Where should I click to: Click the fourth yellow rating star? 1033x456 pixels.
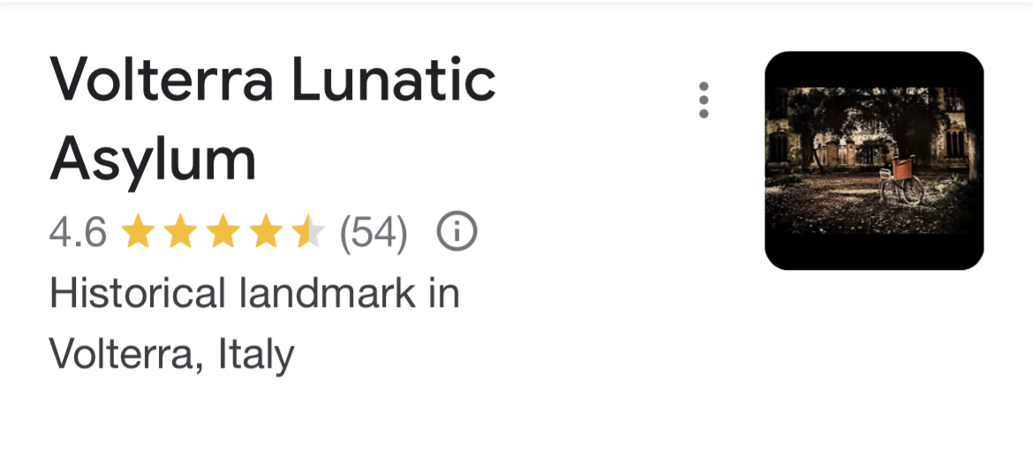point(266,231)
